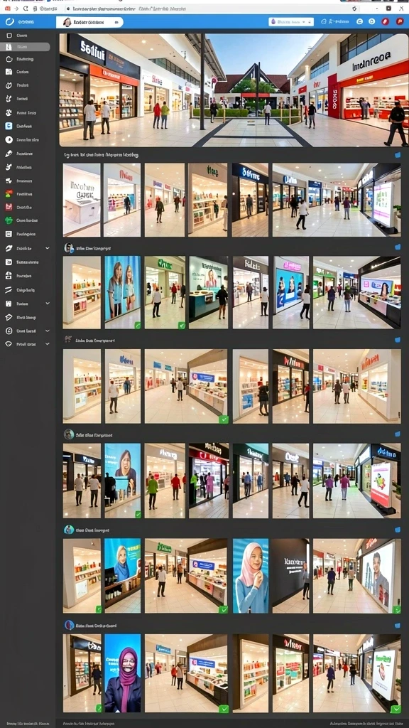409x728 pixels.
Task: Open the pink hijab woman billboard thumbnail
Action: point(251,576)
